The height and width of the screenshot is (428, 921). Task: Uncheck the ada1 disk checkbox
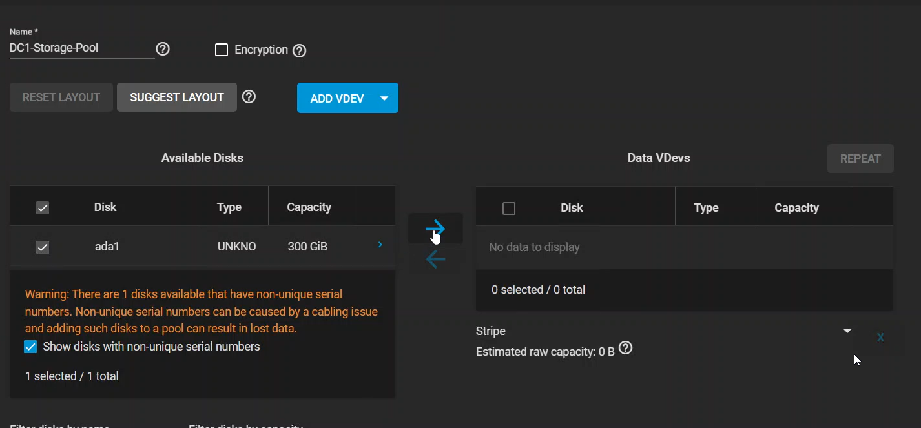43,247
